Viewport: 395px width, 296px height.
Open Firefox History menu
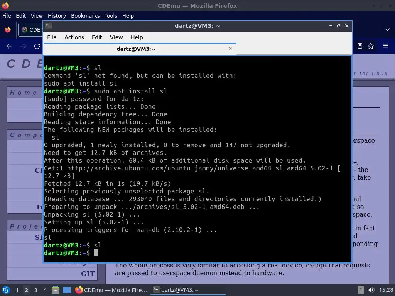click(x=57, y=16)
